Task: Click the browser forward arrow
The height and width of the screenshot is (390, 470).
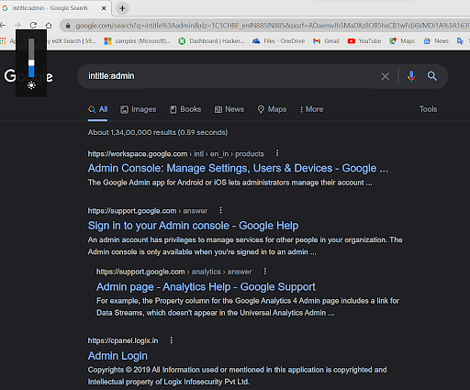Action: (17, 25)
